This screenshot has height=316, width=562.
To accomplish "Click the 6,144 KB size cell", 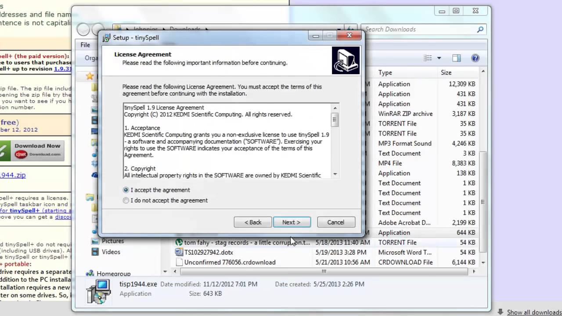I will click(464, 262).
